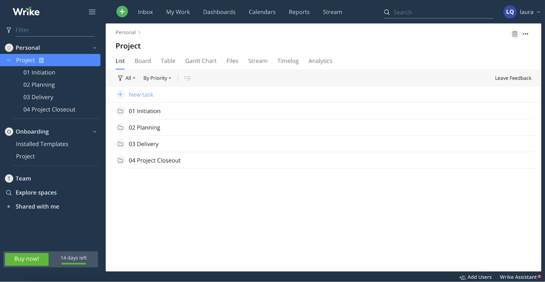Open My Work
This screenshot has width=545, height=282.
tap(178, 12)
